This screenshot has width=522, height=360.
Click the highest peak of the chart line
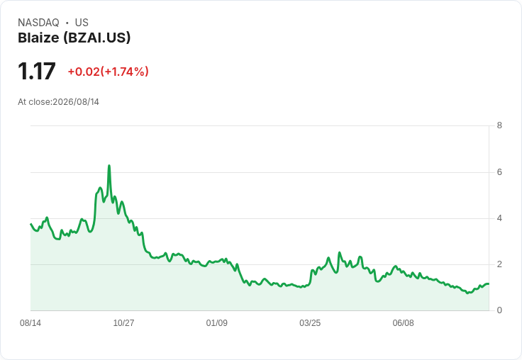point(109,165)
